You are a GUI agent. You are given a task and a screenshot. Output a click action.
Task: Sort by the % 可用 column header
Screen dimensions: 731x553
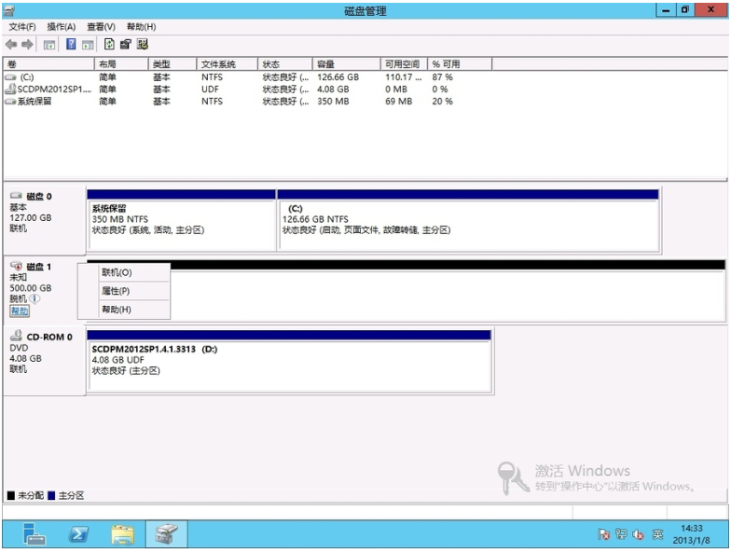[x=460, y=63]
